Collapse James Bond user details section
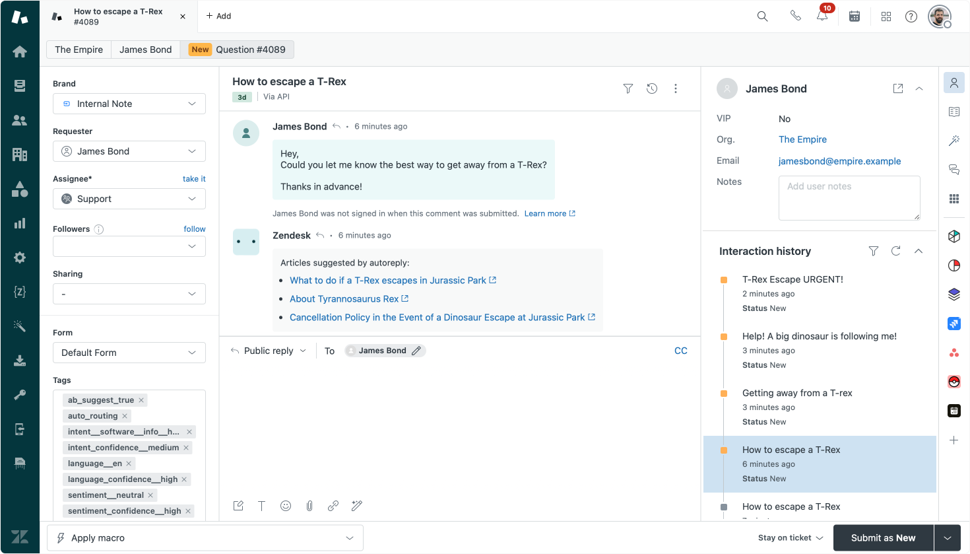 click(x=919, y=88)
